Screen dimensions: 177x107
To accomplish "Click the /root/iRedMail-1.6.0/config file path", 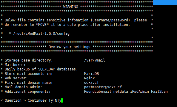I will pos(41,34).
